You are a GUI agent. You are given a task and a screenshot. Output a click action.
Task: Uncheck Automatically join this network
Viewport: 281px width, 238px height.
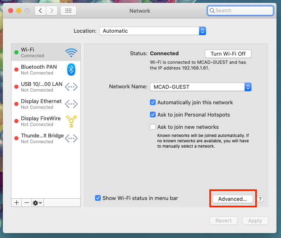pos(153,102)
